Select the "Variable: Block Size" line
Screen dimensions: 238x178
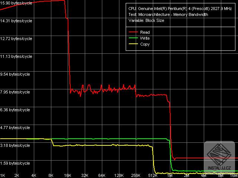point(146,21)
